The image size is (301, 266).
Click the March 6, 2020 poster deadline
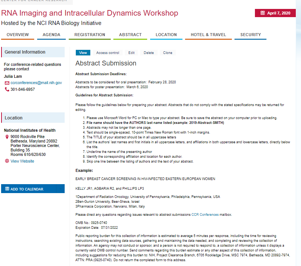(137, 87)
